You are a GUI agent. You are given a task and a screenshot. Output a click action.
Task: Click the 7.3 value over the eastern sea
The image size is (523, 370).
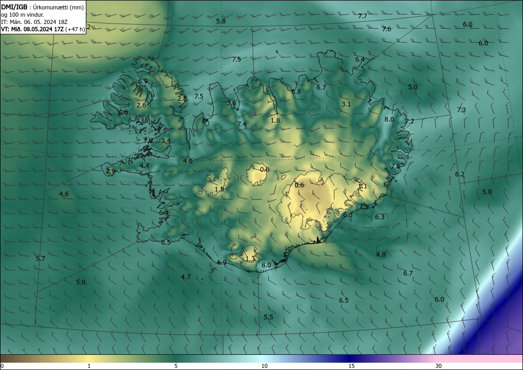pyautogui.click(x=461, y=110)
